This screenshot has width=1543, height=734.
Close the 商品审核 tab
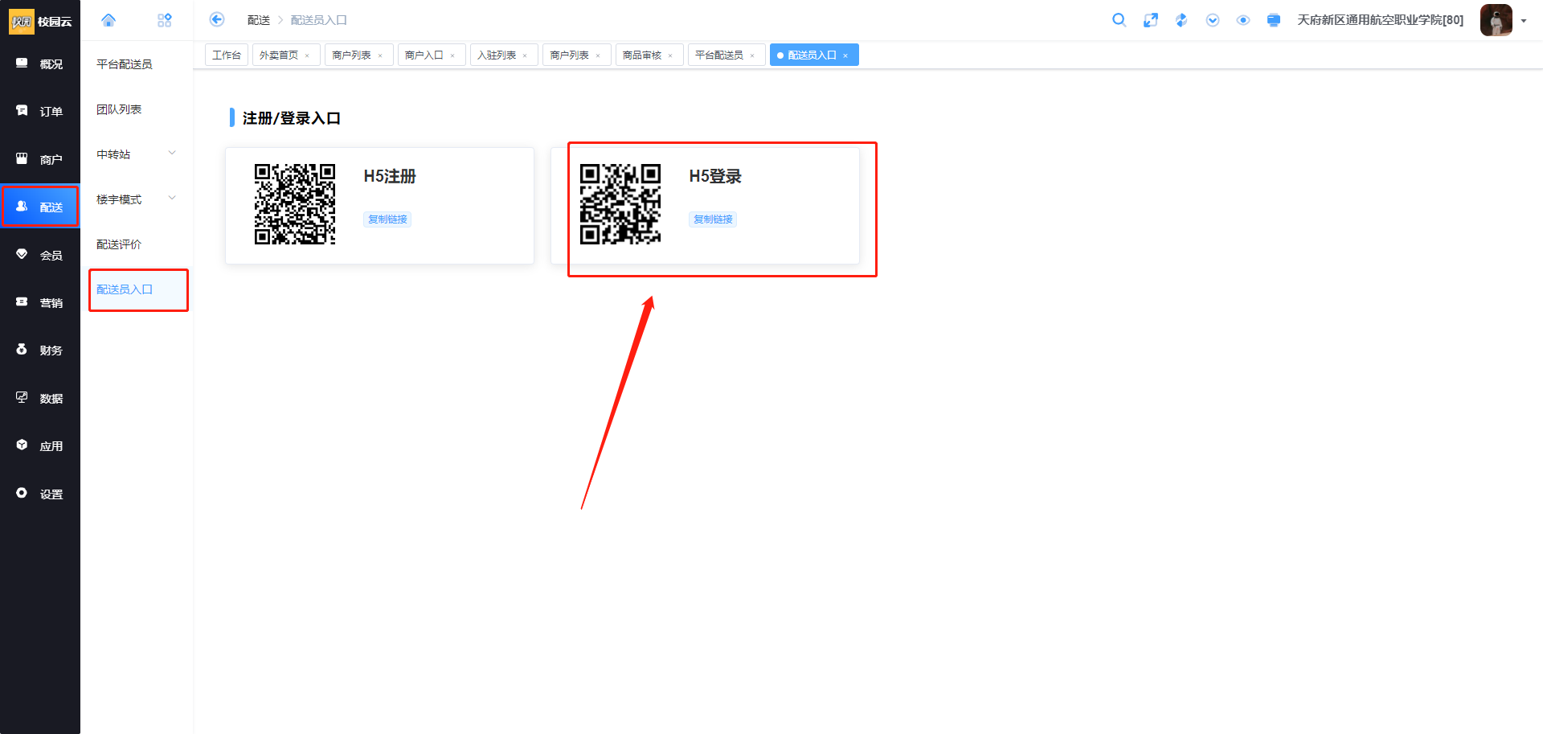[x=670, y=55]
